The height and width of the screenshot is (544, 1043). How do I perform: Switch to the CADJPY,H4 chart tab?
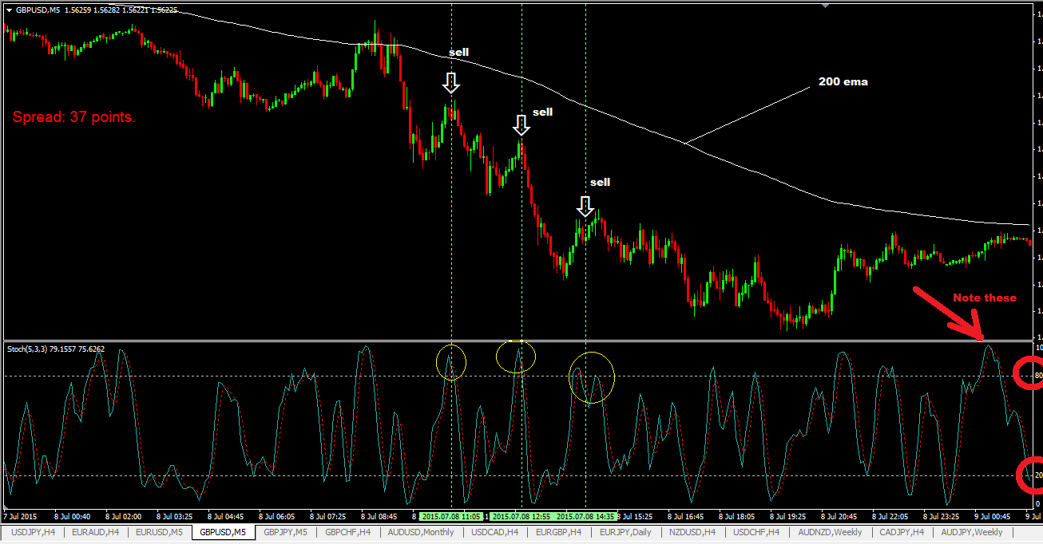tap(902, 532)
